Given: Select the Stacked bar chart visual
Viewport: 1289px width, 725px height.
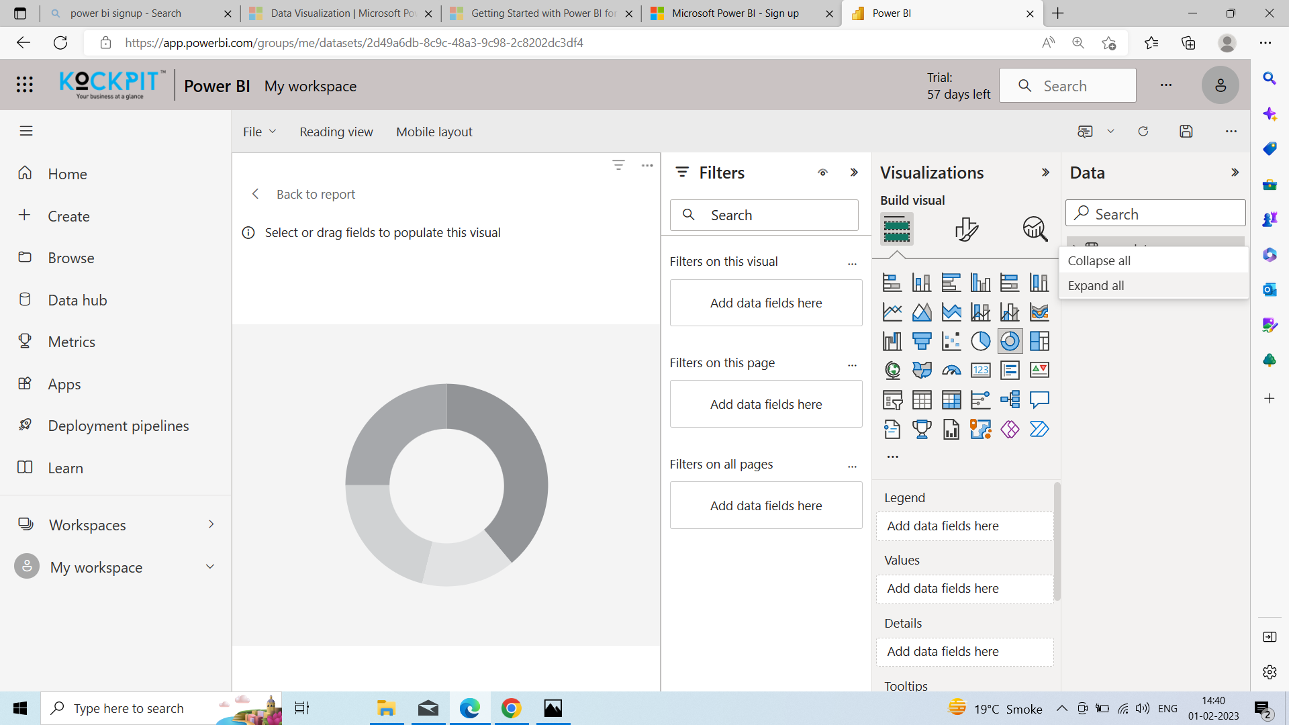Looking at the screenshot, I should click(x=892, y=283).
